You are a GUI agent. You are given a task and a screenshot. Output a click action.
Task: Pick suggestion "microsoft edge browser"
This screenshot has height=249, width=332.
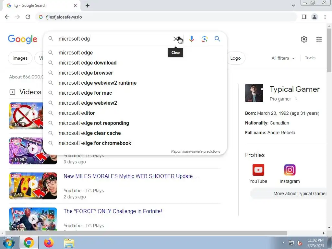point(135,73)
